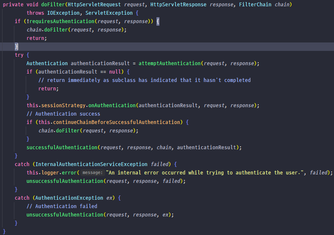334x235 pixels.
Task: Click the try keyword
Action: point(19,55)
